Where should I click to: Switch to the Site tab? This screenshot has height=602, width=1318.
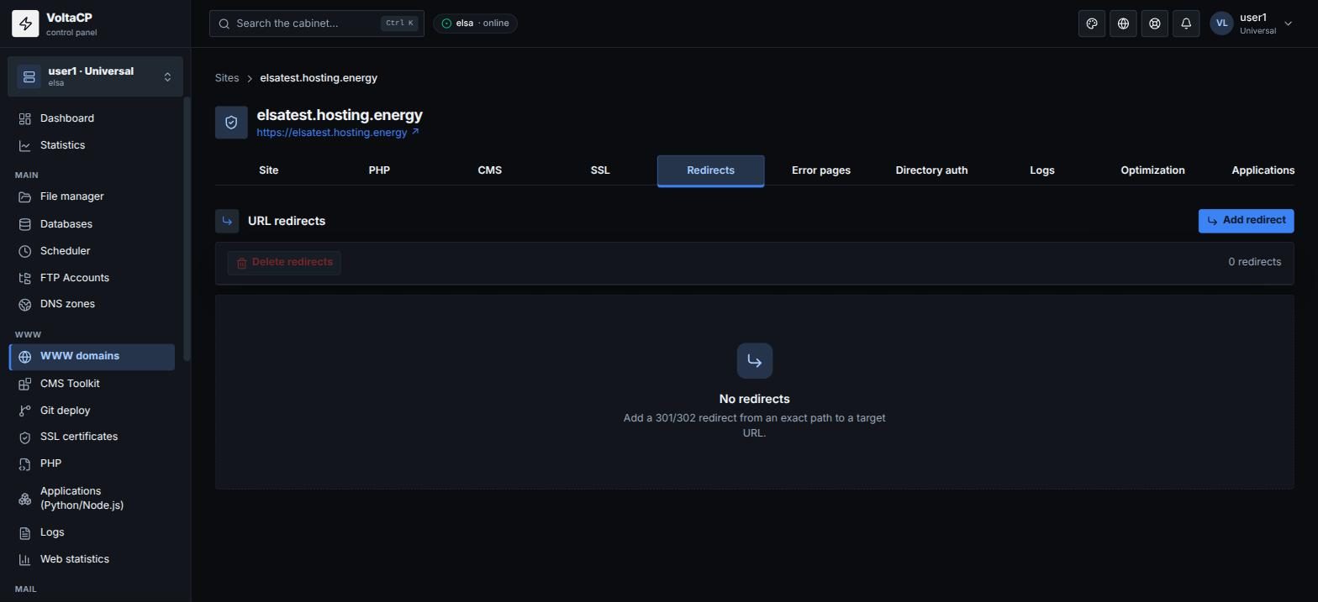pos(269,170)
